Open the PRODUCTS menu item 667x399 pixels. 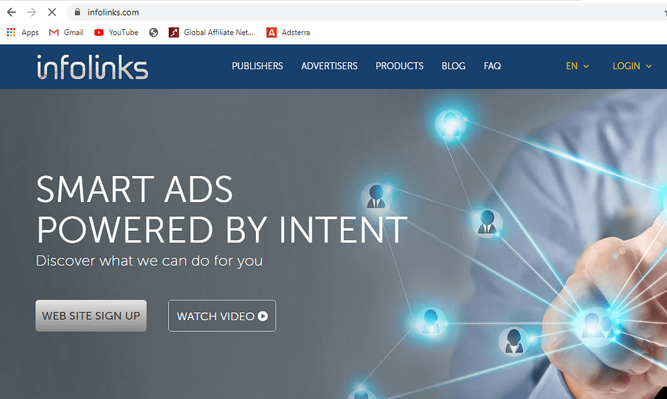pyautogui.click(x=399, y=66)
